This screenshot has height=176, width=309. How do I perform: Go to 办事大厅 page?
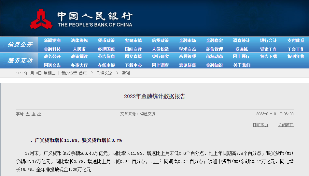click(x=79, y=65)
